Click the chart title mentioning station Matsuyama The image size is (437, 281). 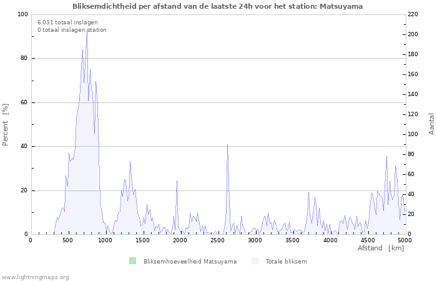[217, 6]
